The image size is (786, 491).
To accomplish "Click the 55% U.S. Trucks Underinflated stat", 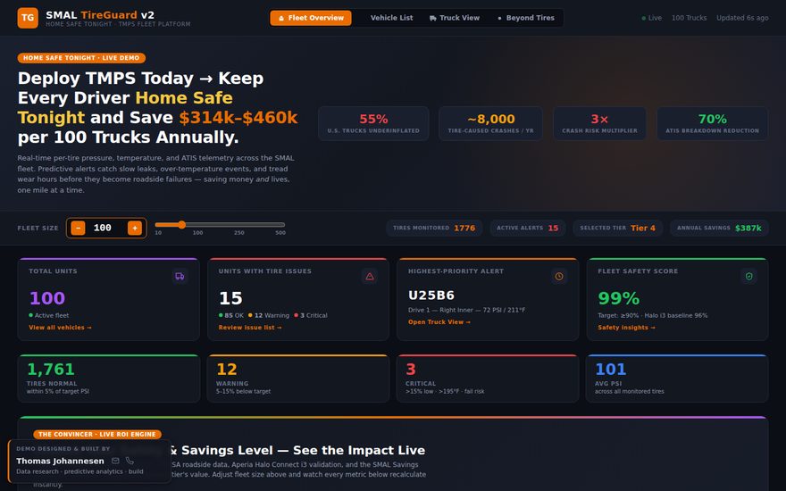I will 373,123.
